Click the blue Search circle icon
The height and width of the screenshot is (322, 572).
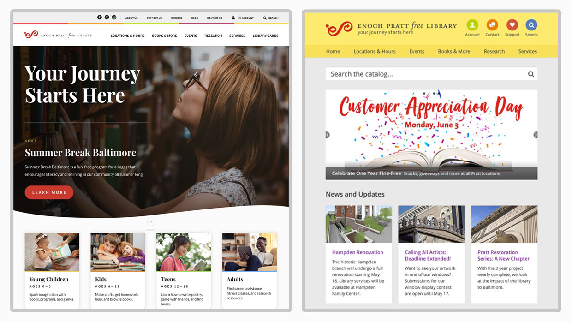click(x=531, y=25)
